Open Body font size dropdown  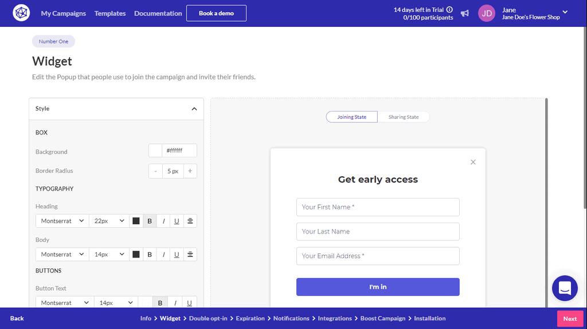[x=109, y=255]
